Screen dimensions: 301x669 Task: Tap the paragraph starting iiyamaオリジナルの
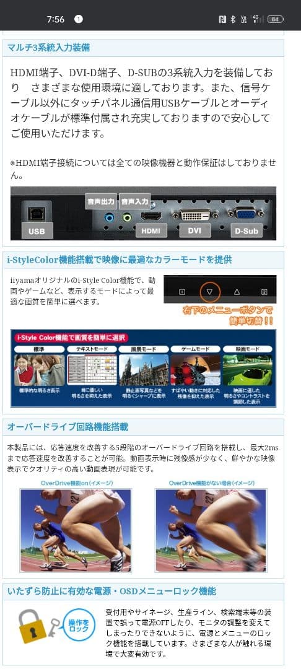point(83,291)
